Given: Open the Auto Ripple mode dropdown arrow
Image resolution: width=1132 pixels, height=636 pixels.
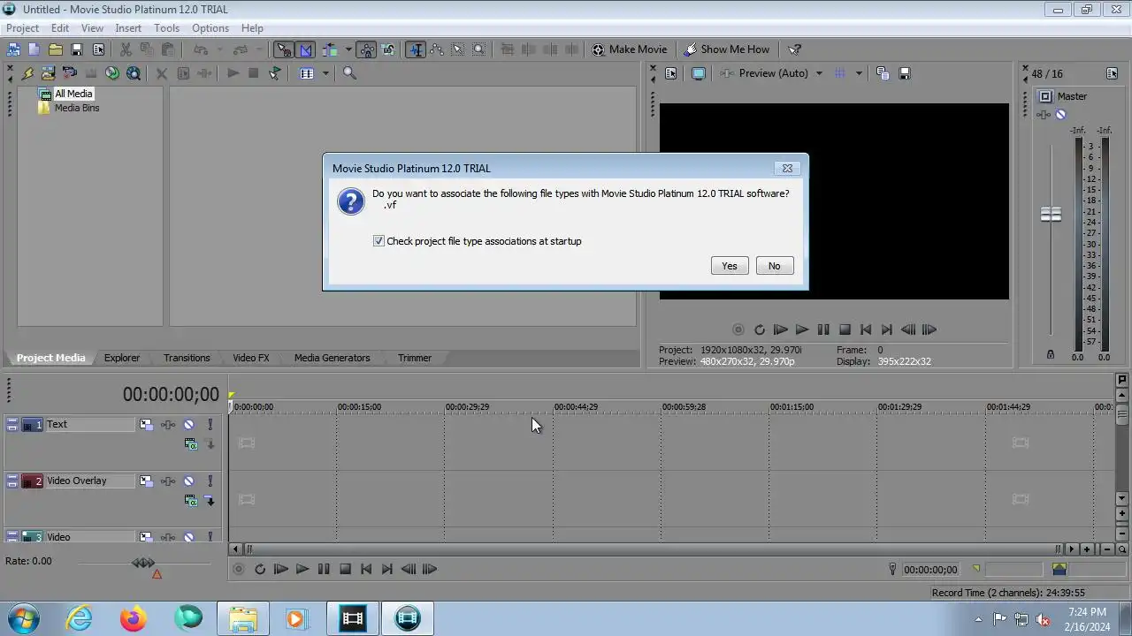Looking at the screenshot, I should [348, 49].
